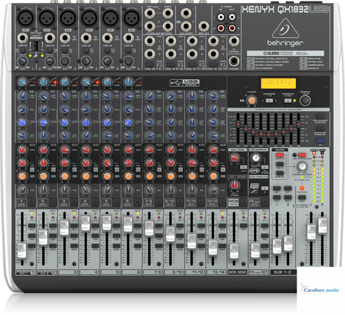
Task: Toggle the MON MUTE button
Action: click(x=244, y=202)
